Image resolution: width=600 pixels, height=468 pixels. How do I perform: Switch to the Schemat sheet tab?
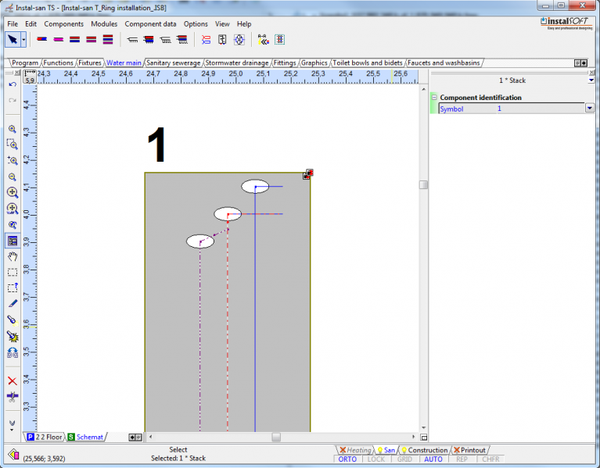click(x=88, y=437)
